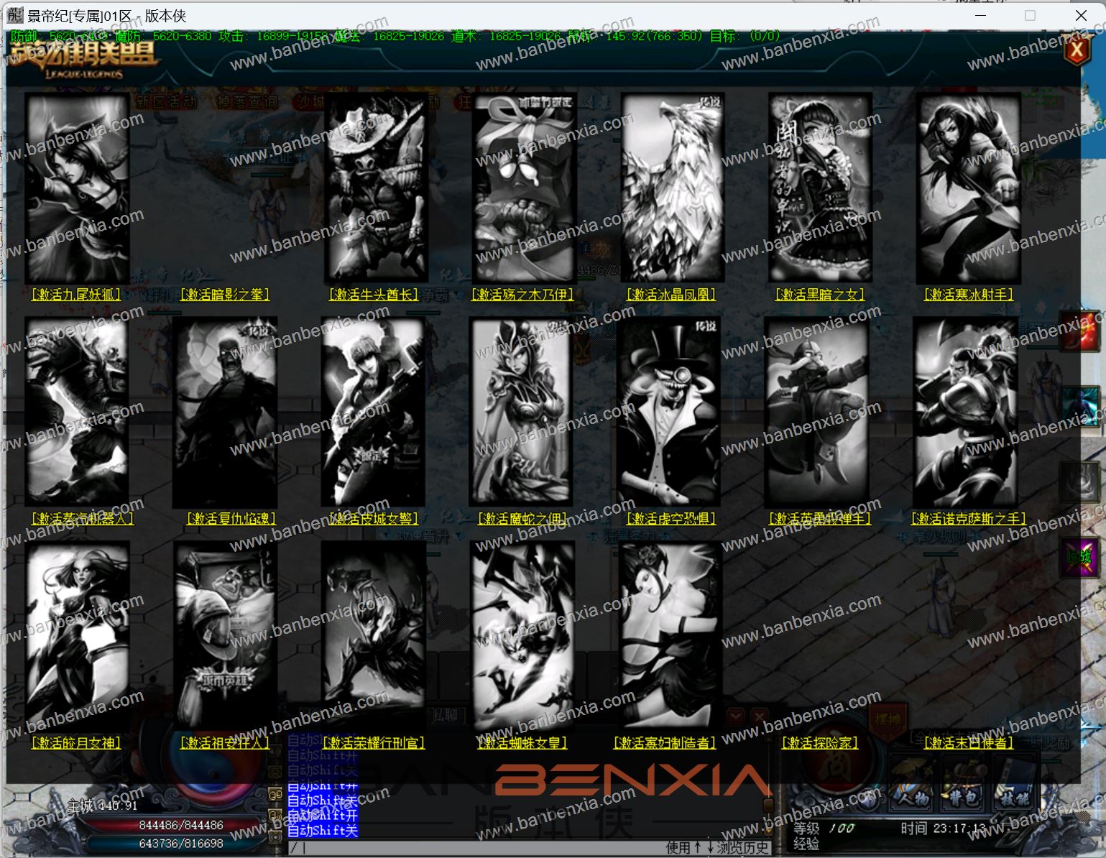Select the 英勇投弹手 hero card
This screenshot has width=1106, height=858.
click(817, 412)
